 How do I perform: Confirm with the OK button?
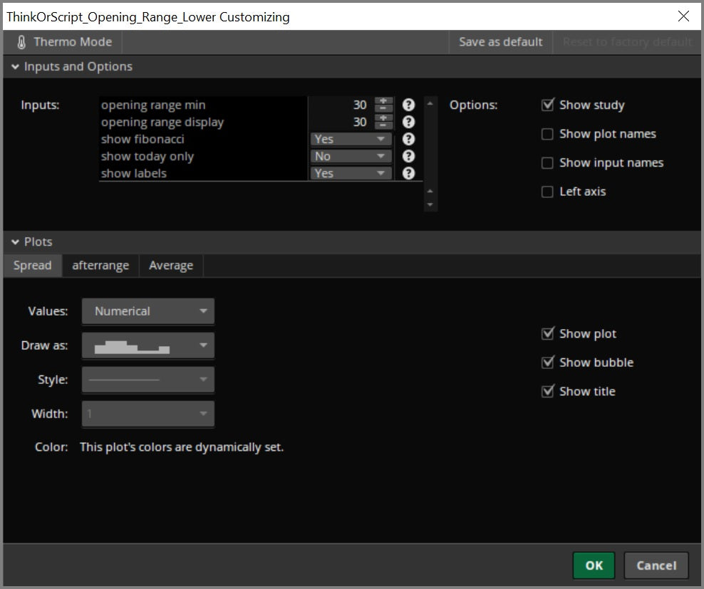tap(594, 565)
